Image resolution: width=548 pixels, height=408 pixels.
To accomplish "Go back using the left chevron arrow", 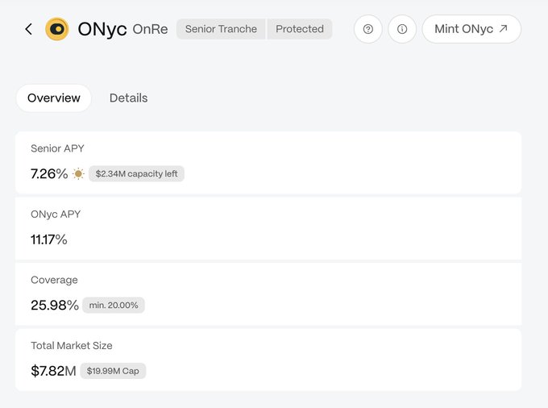I will [x=29, y=29].
